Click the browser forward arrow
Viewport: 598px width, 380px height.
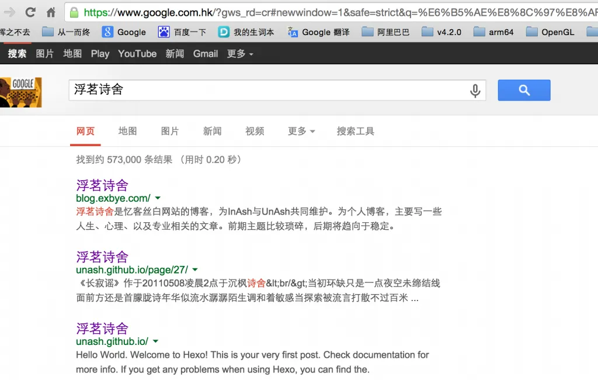click(x=9, y=13)
